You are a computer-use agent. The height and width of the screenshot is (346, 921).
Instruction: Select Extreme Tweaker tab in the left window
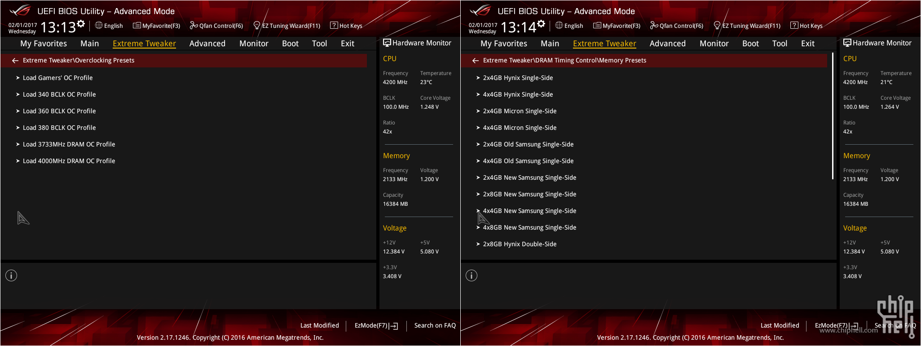[144, 44]
